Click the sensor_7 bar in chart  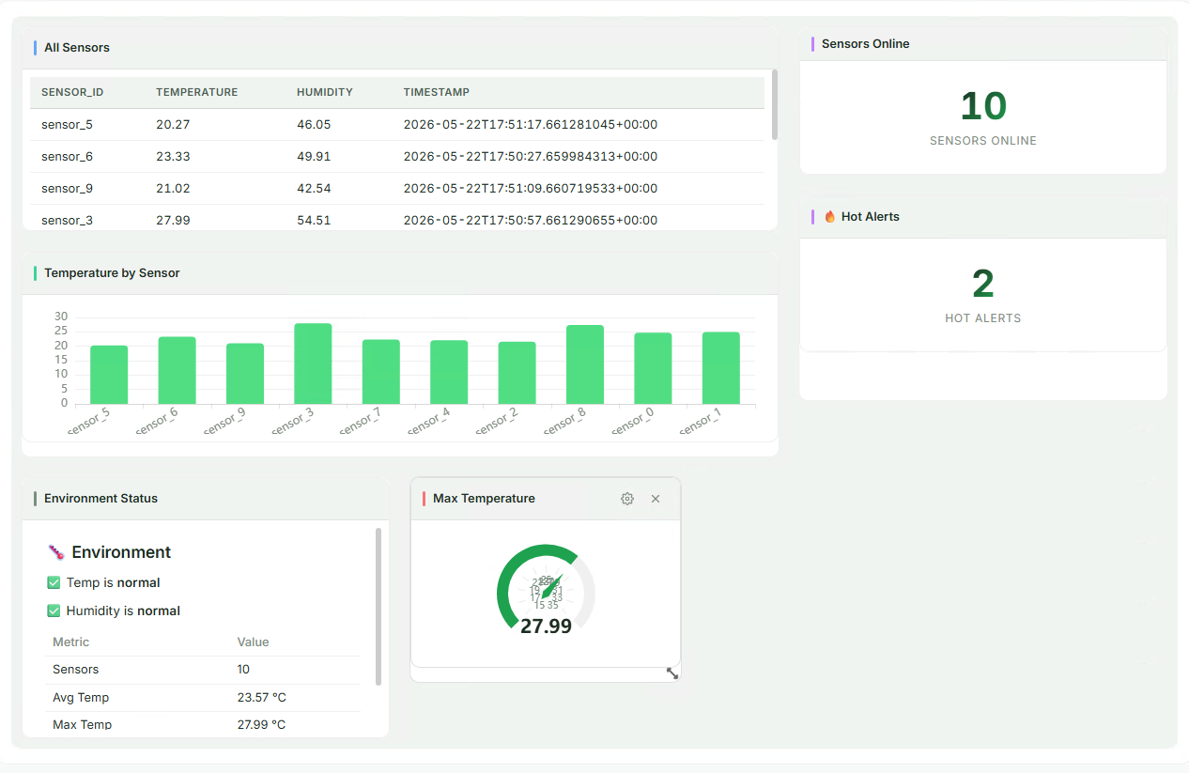click(x=381, y=372)
